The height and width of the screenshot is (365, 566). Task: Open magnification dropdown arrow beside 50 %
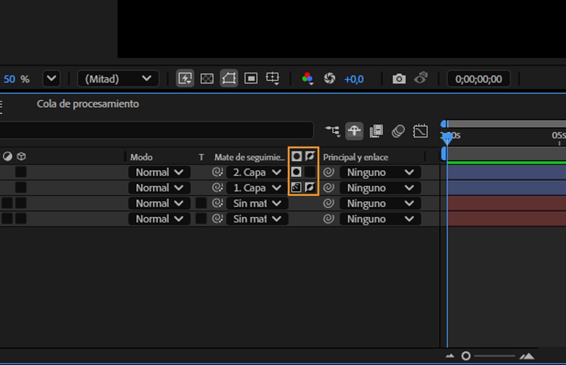coord(51,79)
